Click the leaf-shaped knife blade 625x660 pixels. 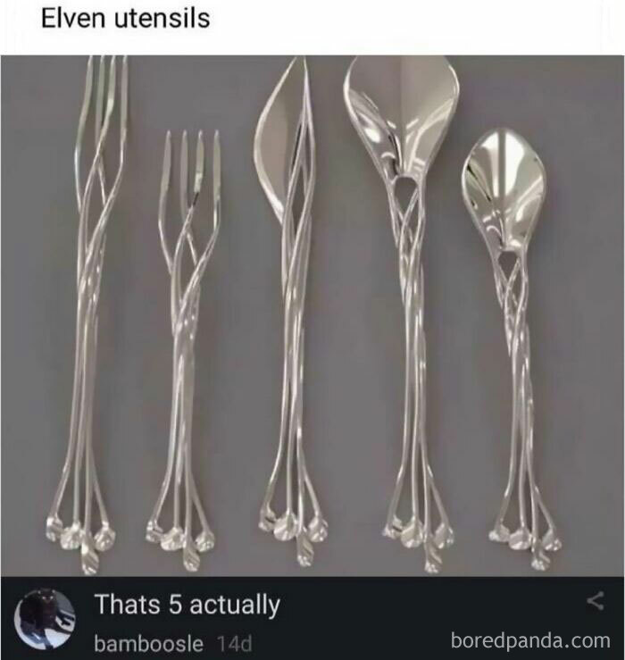click(273, 141)
